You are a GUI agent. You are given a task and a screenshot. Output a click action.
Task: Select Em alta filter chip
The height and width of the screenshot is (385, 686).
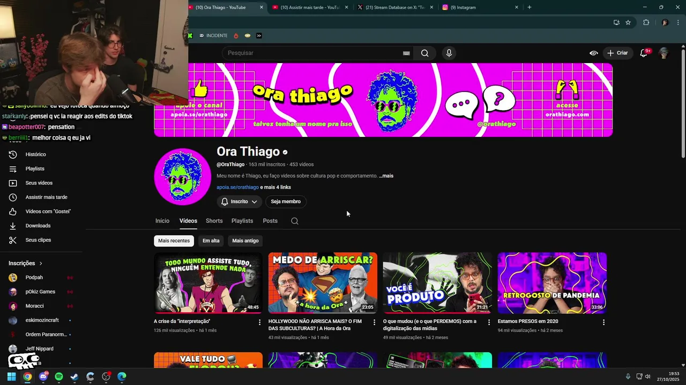pos(211,241)
